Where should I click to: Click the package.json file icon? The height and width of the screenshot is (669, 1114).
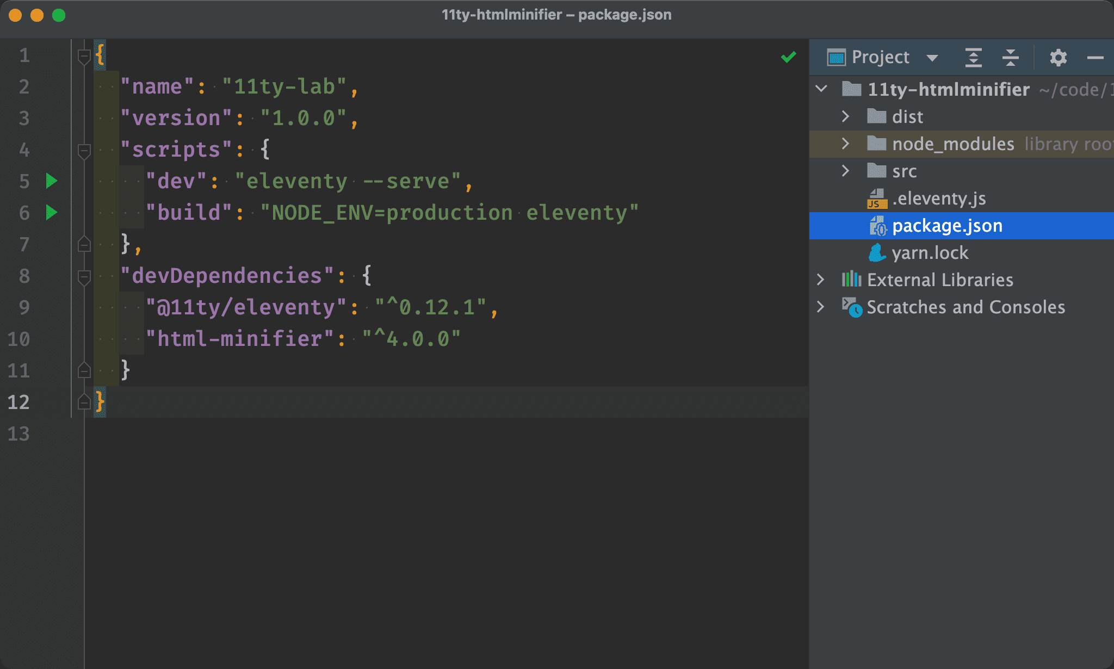[x=877, y=226]
